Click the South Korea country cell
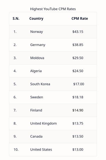 point(40,84)
